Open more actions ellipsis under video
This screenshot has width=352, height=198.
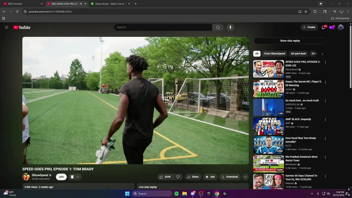pos(245,177)
